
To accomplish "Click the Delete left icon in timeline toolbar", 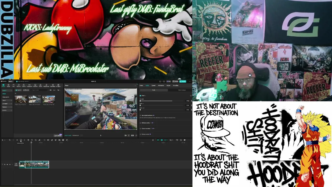I will point(21,140).
